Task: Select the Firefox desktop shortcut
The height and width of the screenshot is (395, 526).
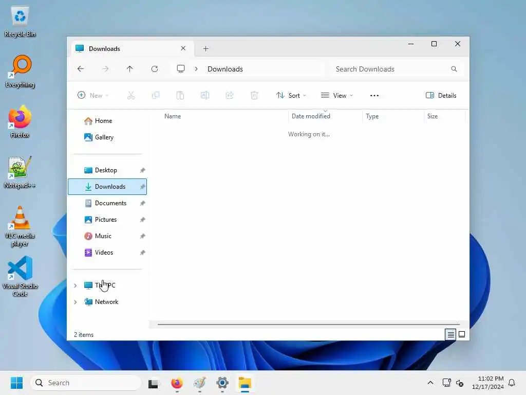Action: click(20, 122)
